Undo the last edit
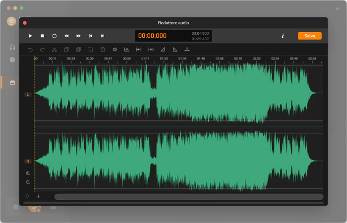This screenshot has height=223, width=347. [30, 50]
